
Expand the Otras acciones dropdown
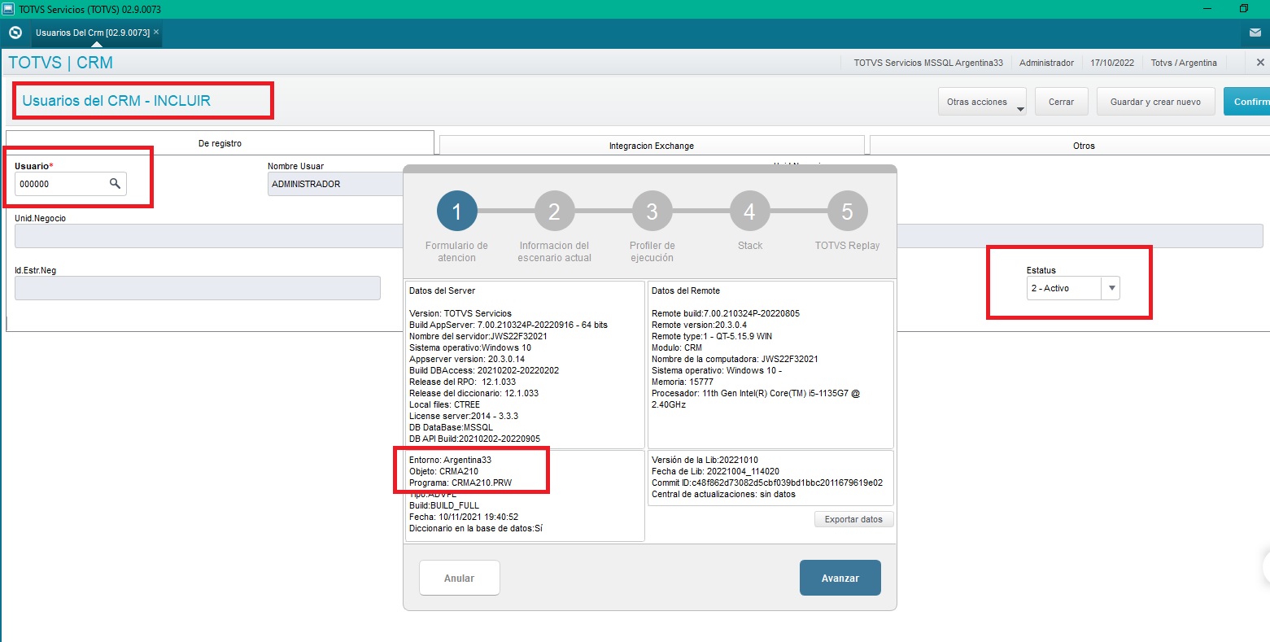tap(982, 103)
